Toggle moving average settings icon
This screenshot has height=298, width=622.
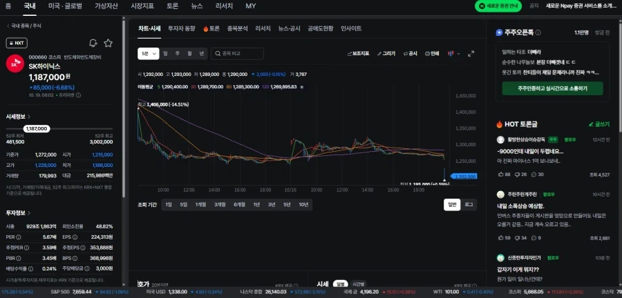[x=302, y=86]
